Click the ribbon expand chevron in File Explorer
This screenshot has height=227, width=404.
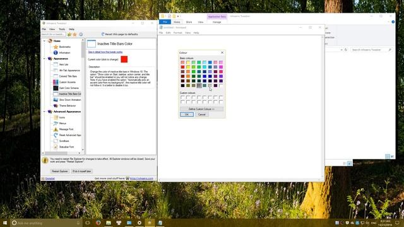click(389, 22)
